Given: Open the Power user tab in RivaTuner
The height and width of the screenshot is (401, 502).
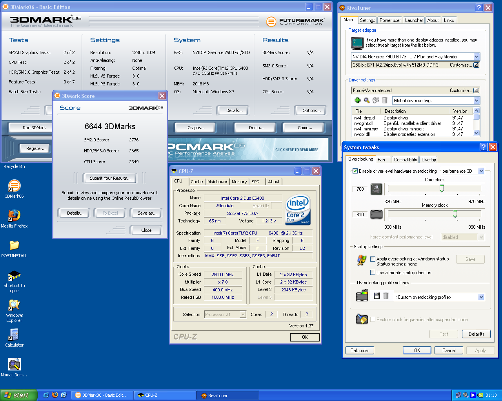Looking at the screenshot, I should [390, 20].
